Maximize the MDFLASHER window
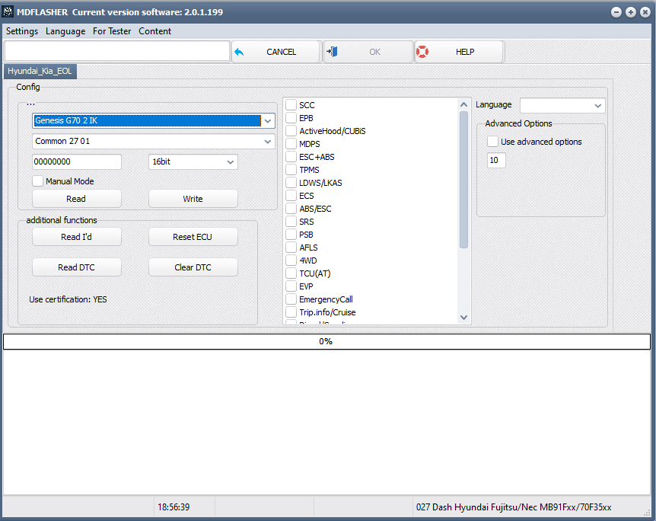 click(x=630, y=12)
